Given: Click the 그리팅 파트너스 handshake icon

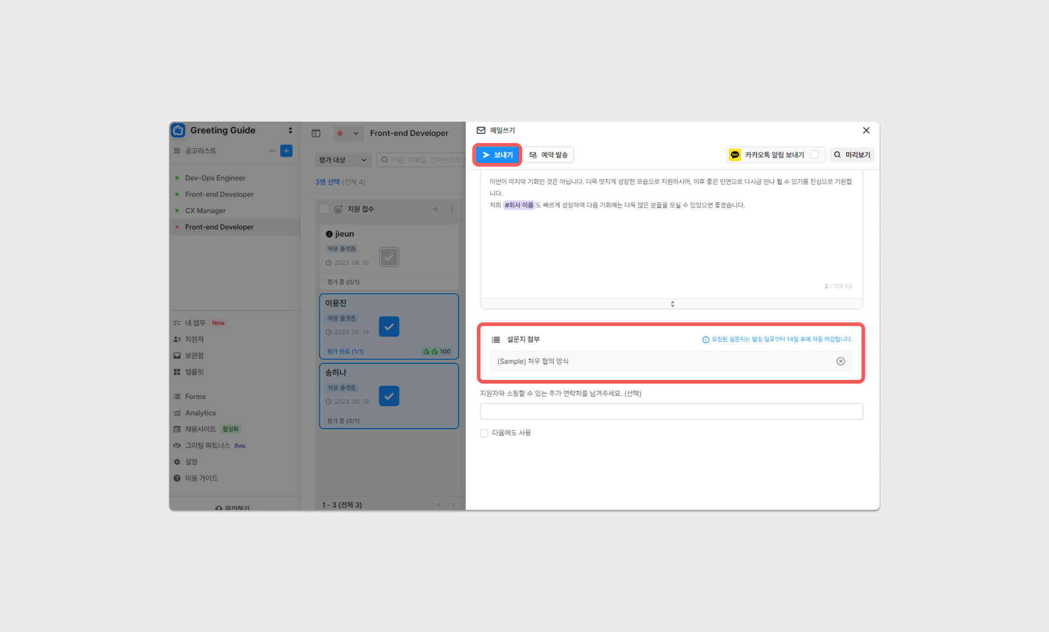Looking at the screenshot, I should point(177,445).
